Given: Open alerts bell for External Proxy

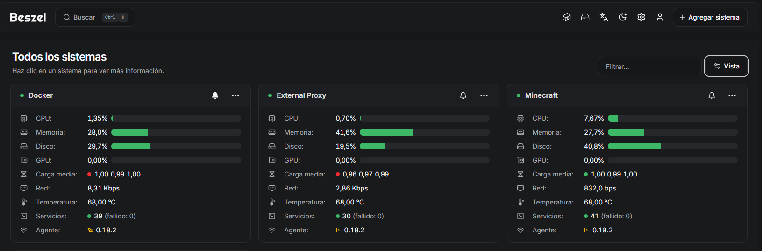Looking at the screenshot, I should [463, 95].
